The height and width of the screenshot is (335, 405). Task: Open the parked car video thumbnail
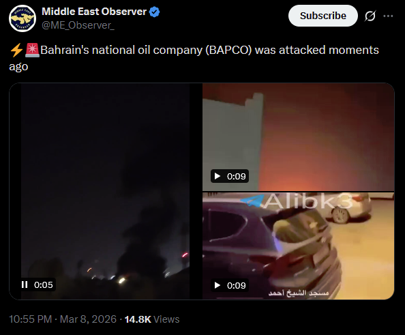click(299, 246)
